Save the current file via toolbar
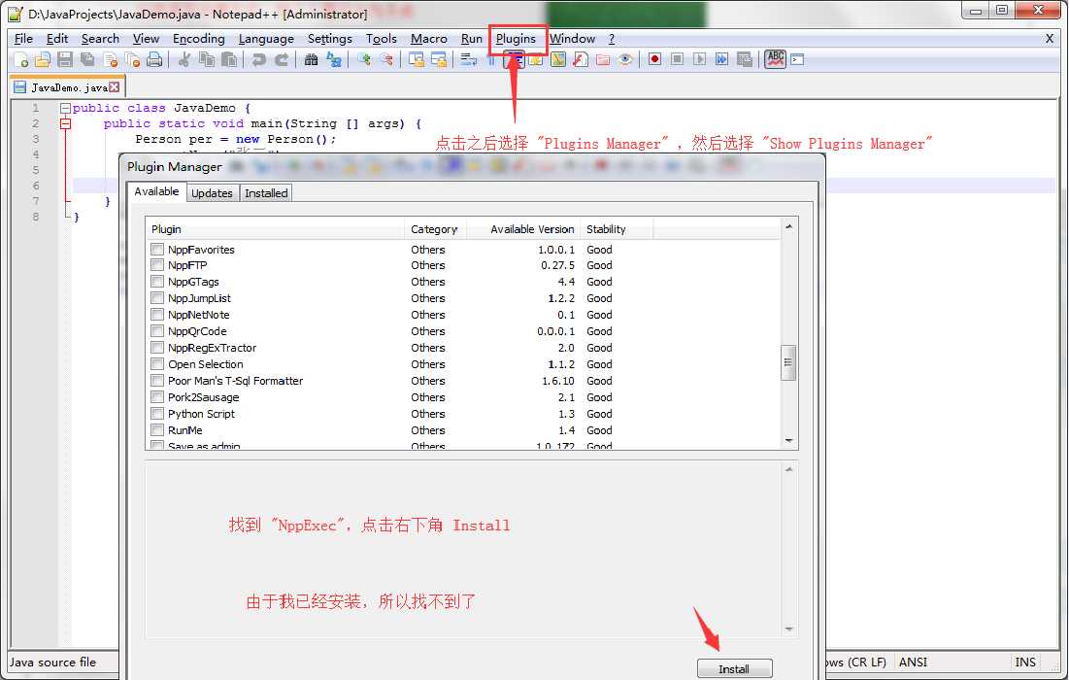The width and height of the screenshot is (1069, 680). (x=65, y=60)
